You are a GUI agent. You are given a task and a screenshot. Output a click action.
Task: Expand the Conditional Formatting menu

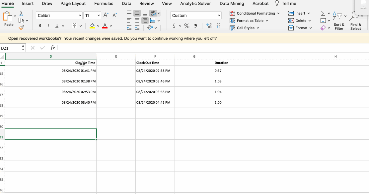[255, 13]
